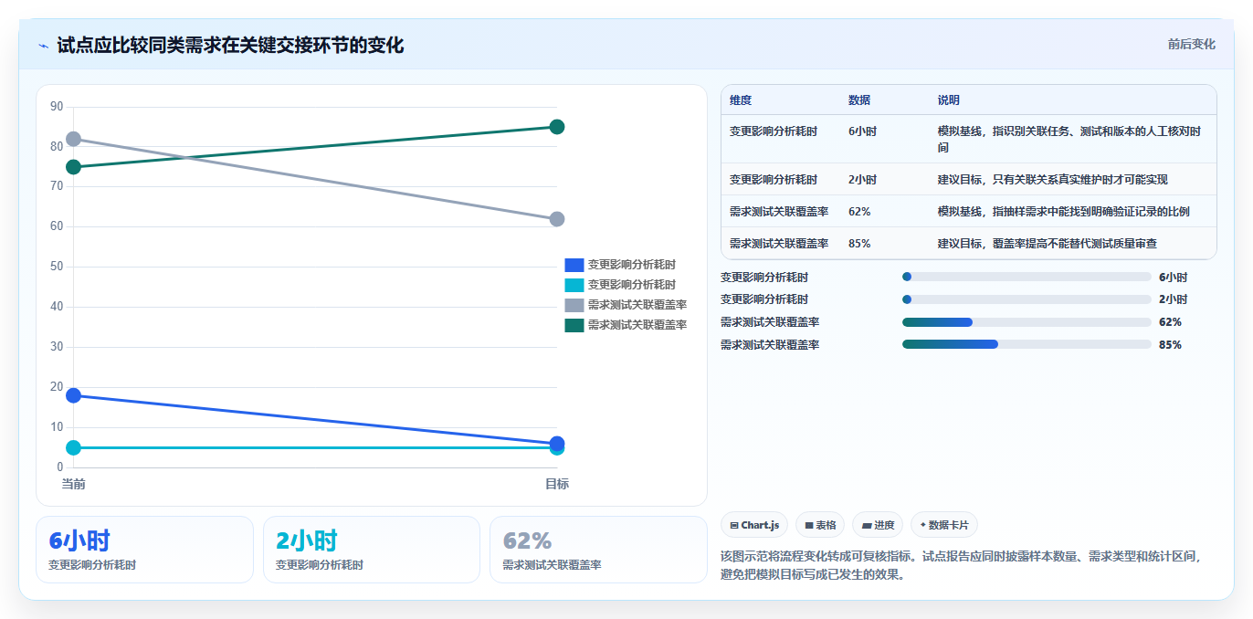Select the blue data point at 当前
This screenshot has height=619, width=1253.
[x=73, y=395]
